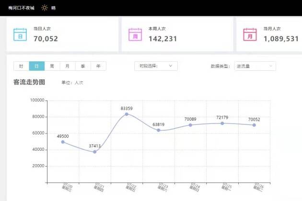Click the chevron arrow in 时段选择

(x=171, y=66)
